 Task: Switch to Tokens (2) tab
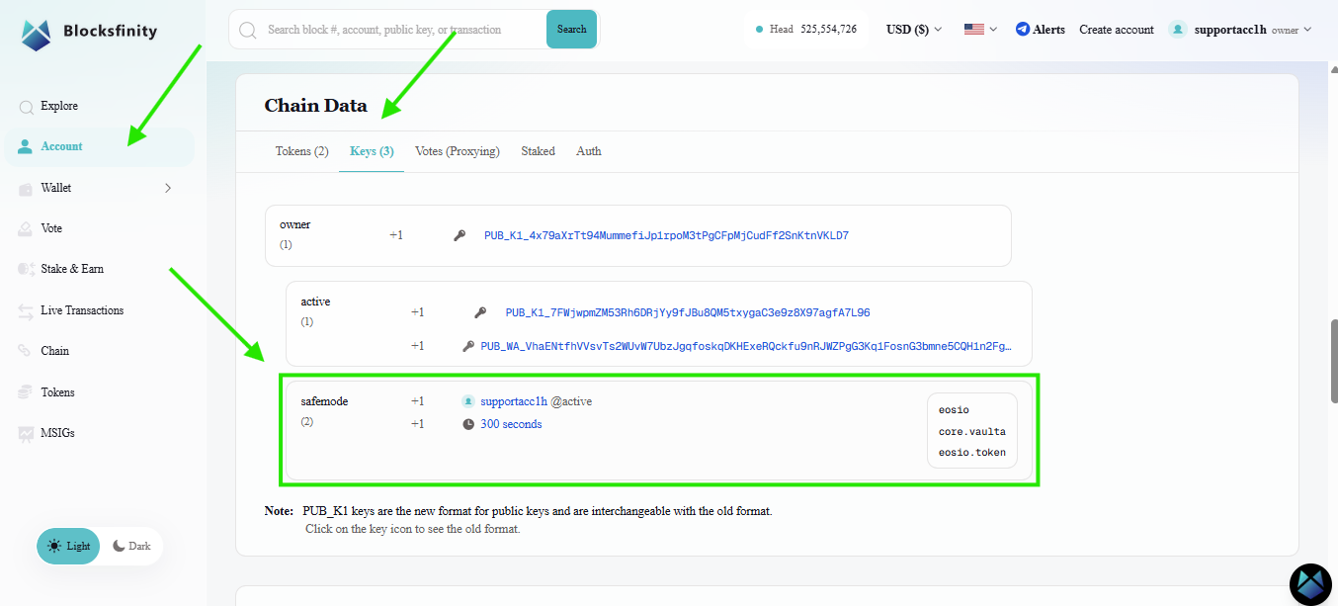(301, 151)
